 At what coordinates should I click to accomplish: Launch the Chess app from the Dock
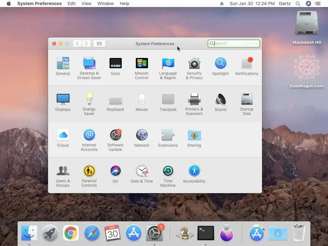coord(185,233)
